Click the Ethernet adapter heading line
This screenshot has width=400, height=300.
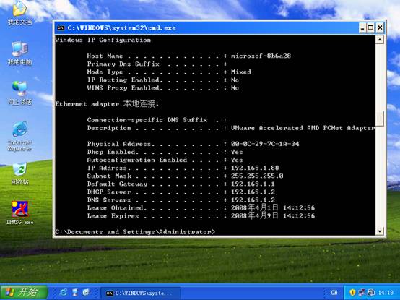pyautogui.click(x=107, y=103)
